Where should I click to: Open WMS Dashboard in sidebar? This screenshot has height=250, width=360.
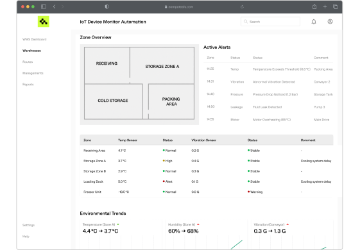click(x=35, y=39)
